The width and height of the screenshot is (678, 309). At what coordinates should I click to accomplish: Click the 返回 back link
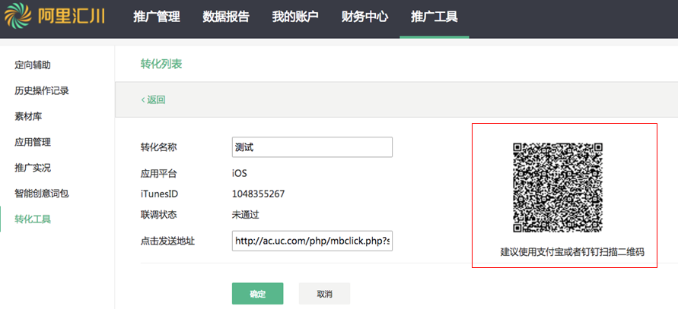153,100
